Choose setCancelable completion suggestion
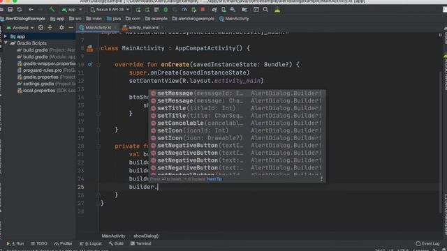Viewport: 447px width, 251px height. point(237,123)
